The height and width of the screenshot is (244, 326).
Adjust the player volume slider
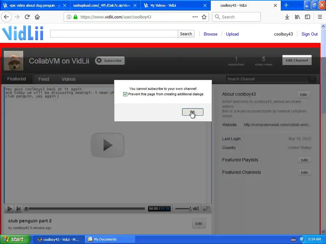coord(183,208)
